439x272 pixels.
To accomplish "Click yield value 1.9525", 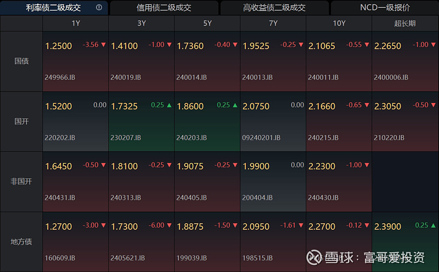I will (x=256, y=46).
